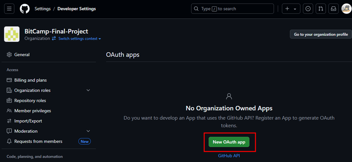Go to the GitHub homepage logo
Viewport: 352px width, 162px height.
[x=24, y=9]
